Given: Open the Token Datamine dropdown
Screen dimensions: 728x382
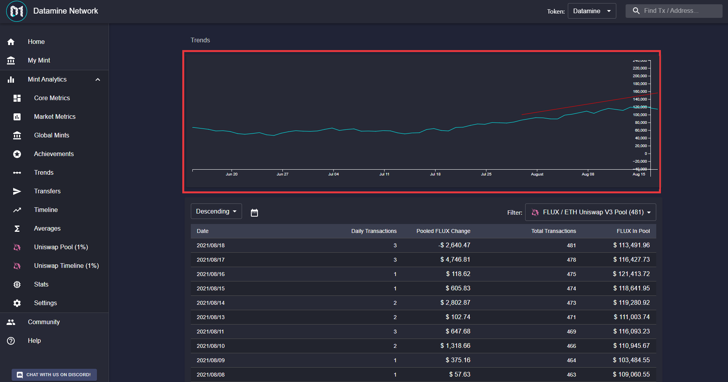Looking at the screenshot, I should pyautogui.click(x=592, y=11).
